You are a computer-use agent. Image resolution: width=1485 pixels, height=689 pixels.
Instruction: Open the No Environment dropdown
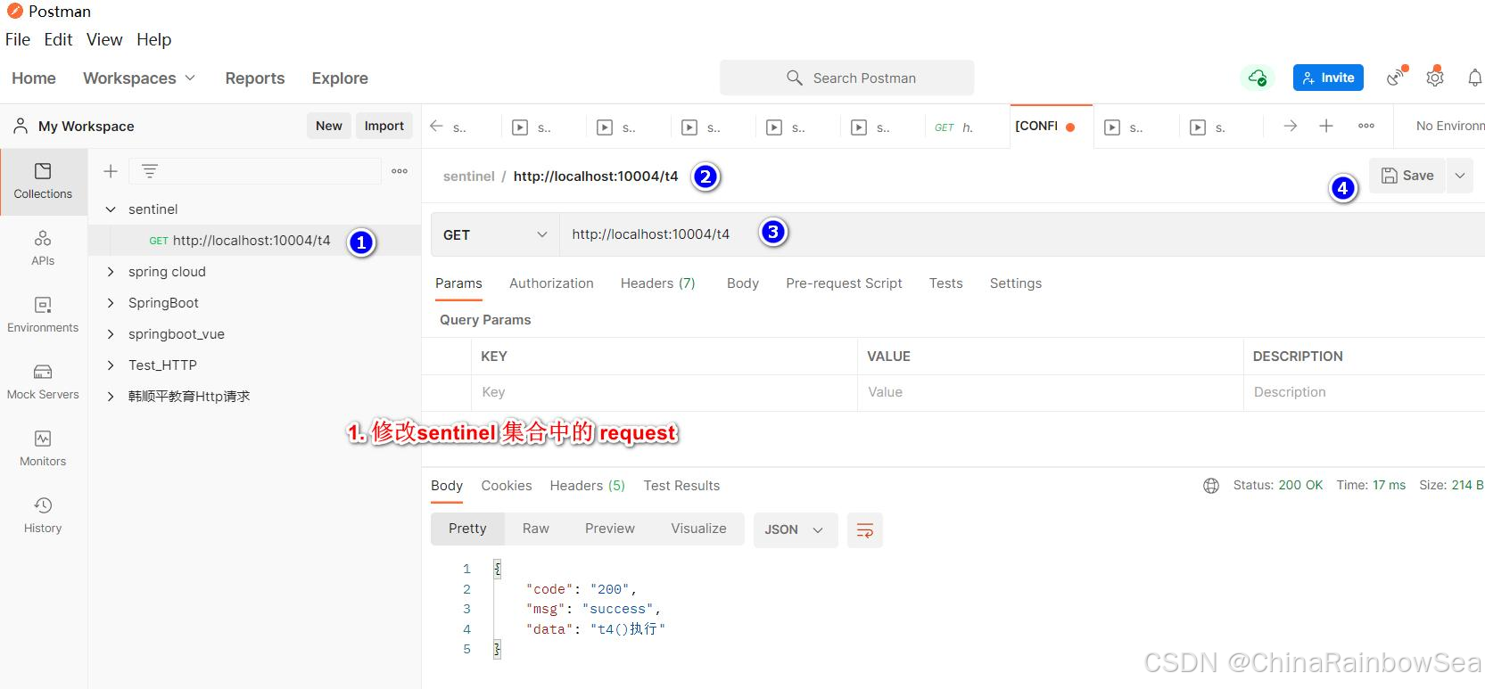pos(1450,126)
